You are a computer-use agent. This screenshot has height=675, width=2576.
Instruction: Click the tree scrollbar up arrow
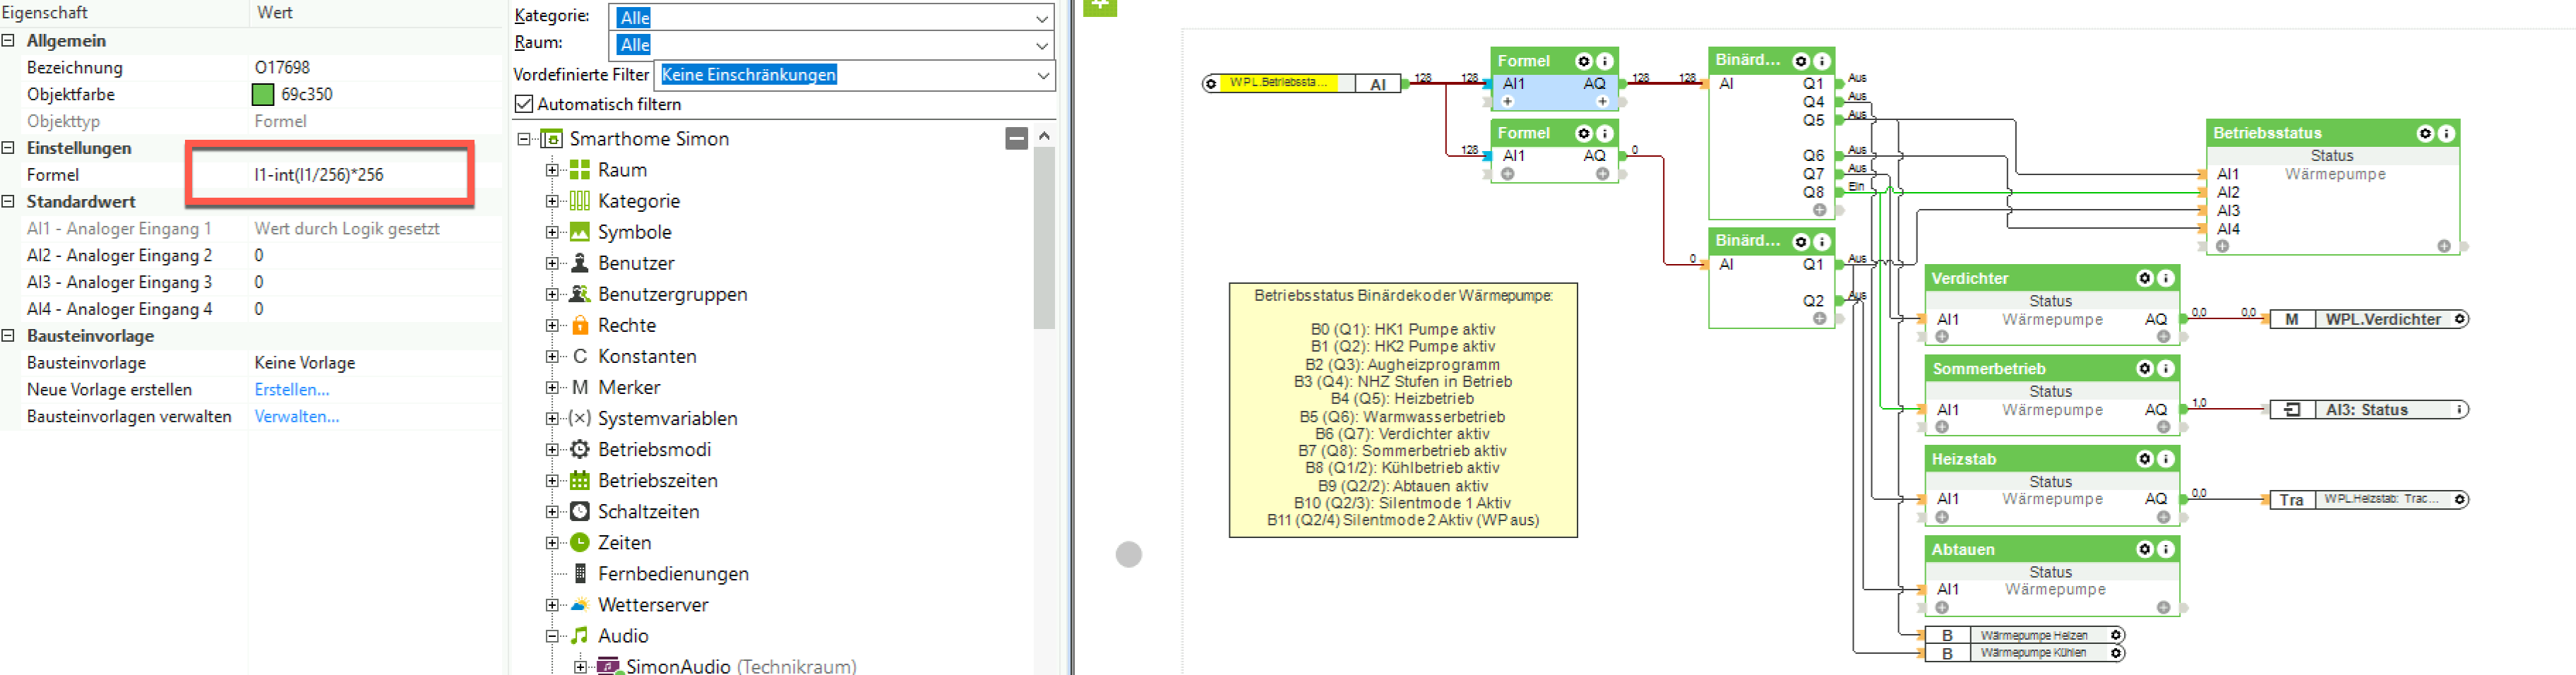click(1044, 136)
